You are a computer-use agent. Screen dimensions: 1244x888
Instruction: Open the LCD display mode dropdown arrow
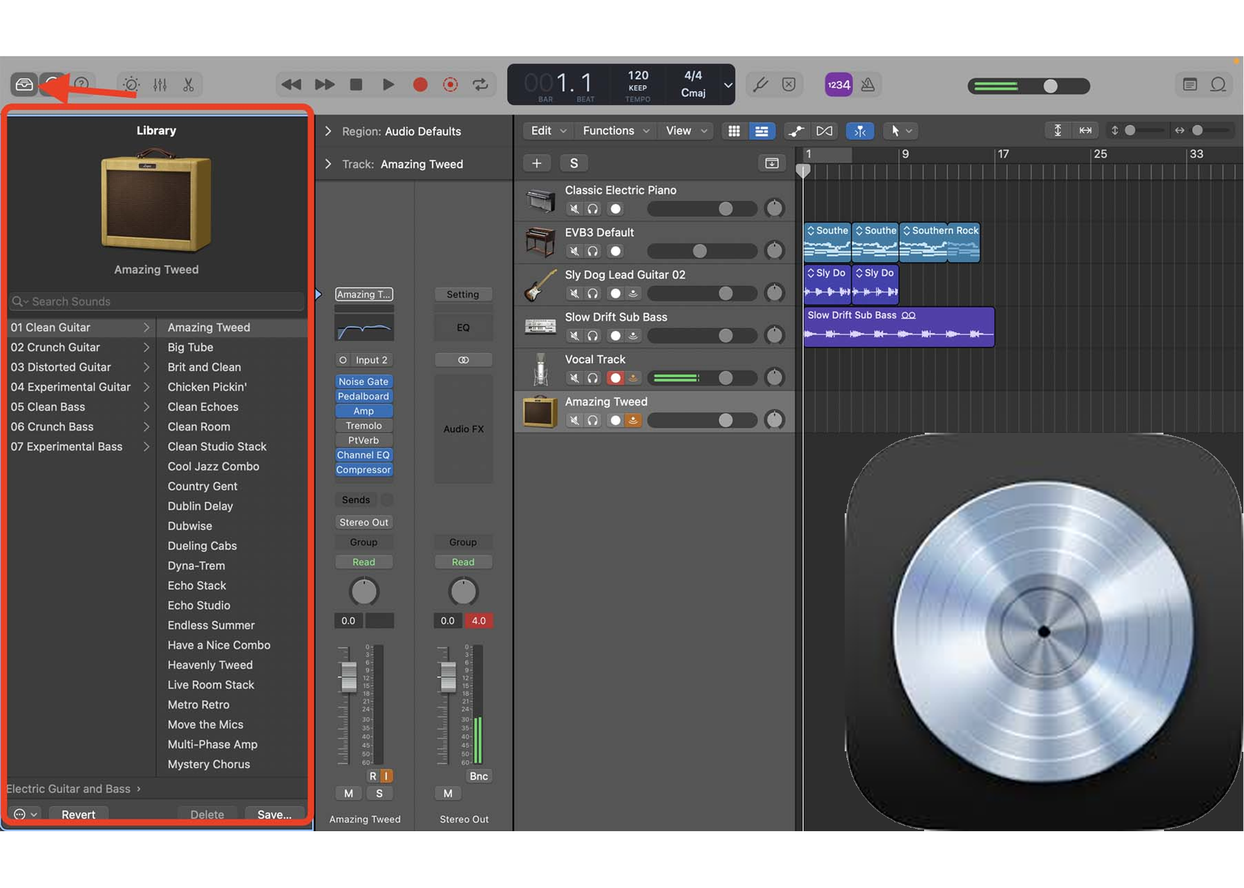click(x=728, y=85)
